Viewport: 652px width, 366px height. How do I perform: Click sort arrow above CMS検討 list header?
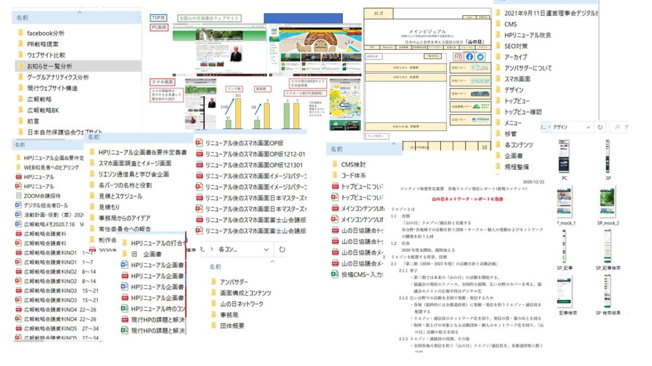pyautogui.click(x=393, y=144)
